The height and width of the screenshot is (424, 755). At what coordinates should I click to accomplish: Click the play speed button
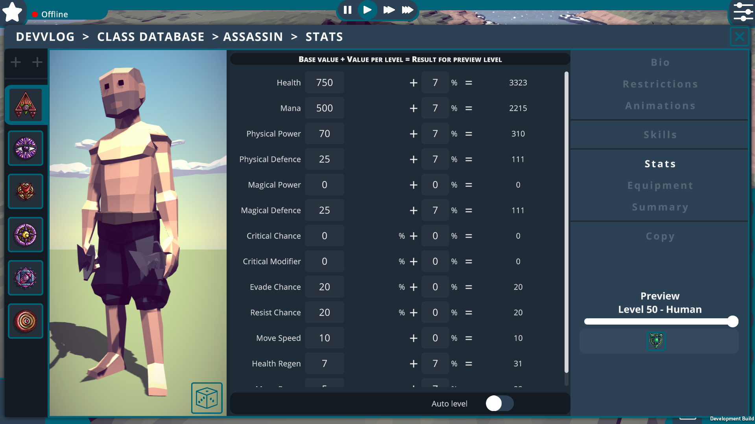(367, 10)
